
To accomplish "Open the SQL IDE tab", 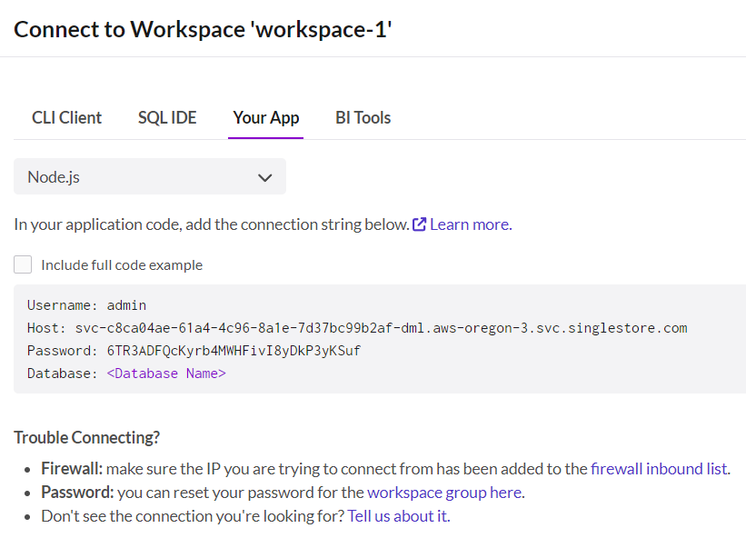I will 167,118.
